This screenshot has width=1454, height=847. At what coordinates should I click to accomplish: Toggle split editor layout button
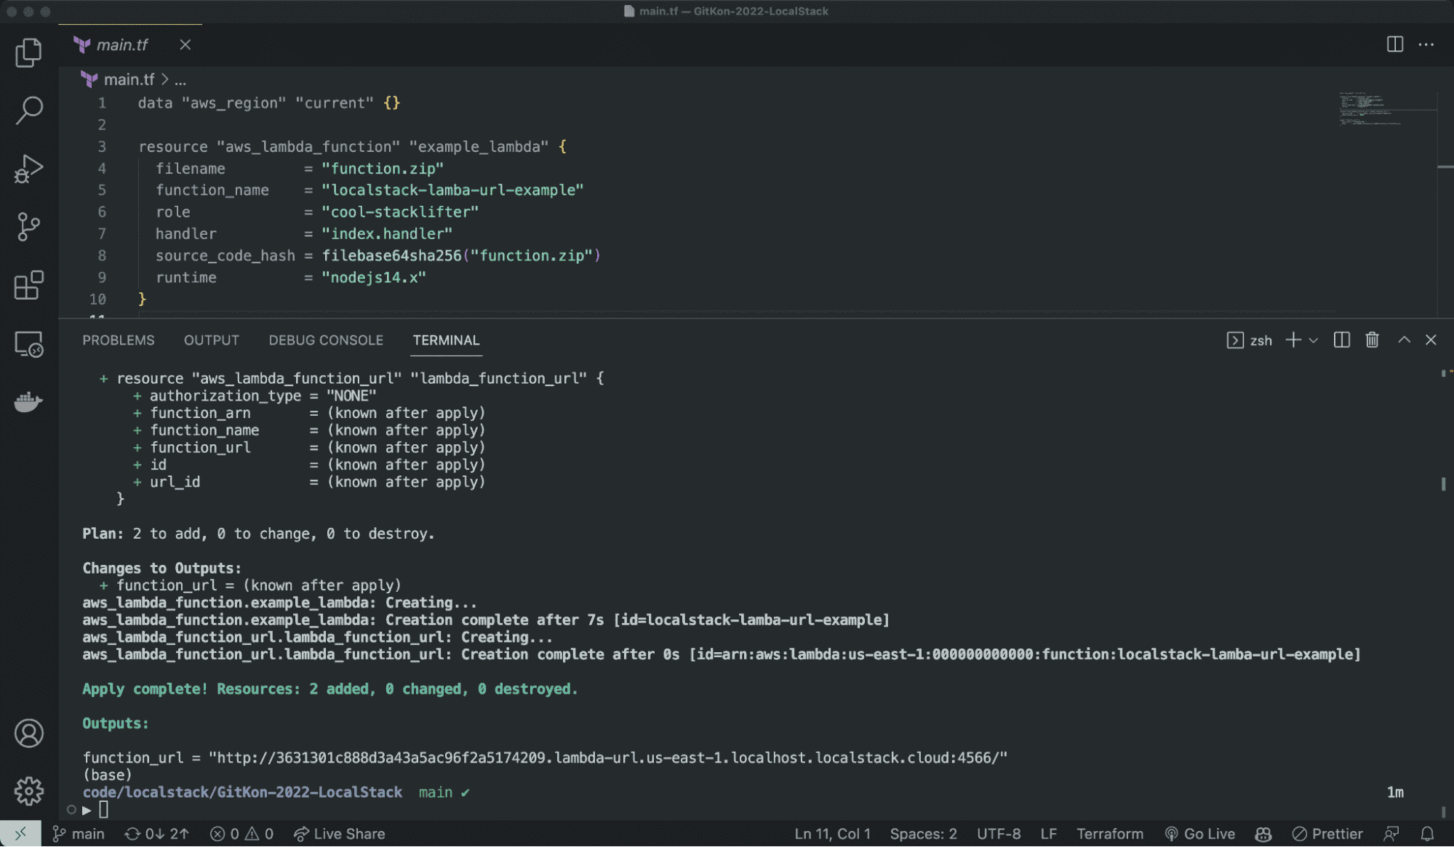(x=1394, y=44)
